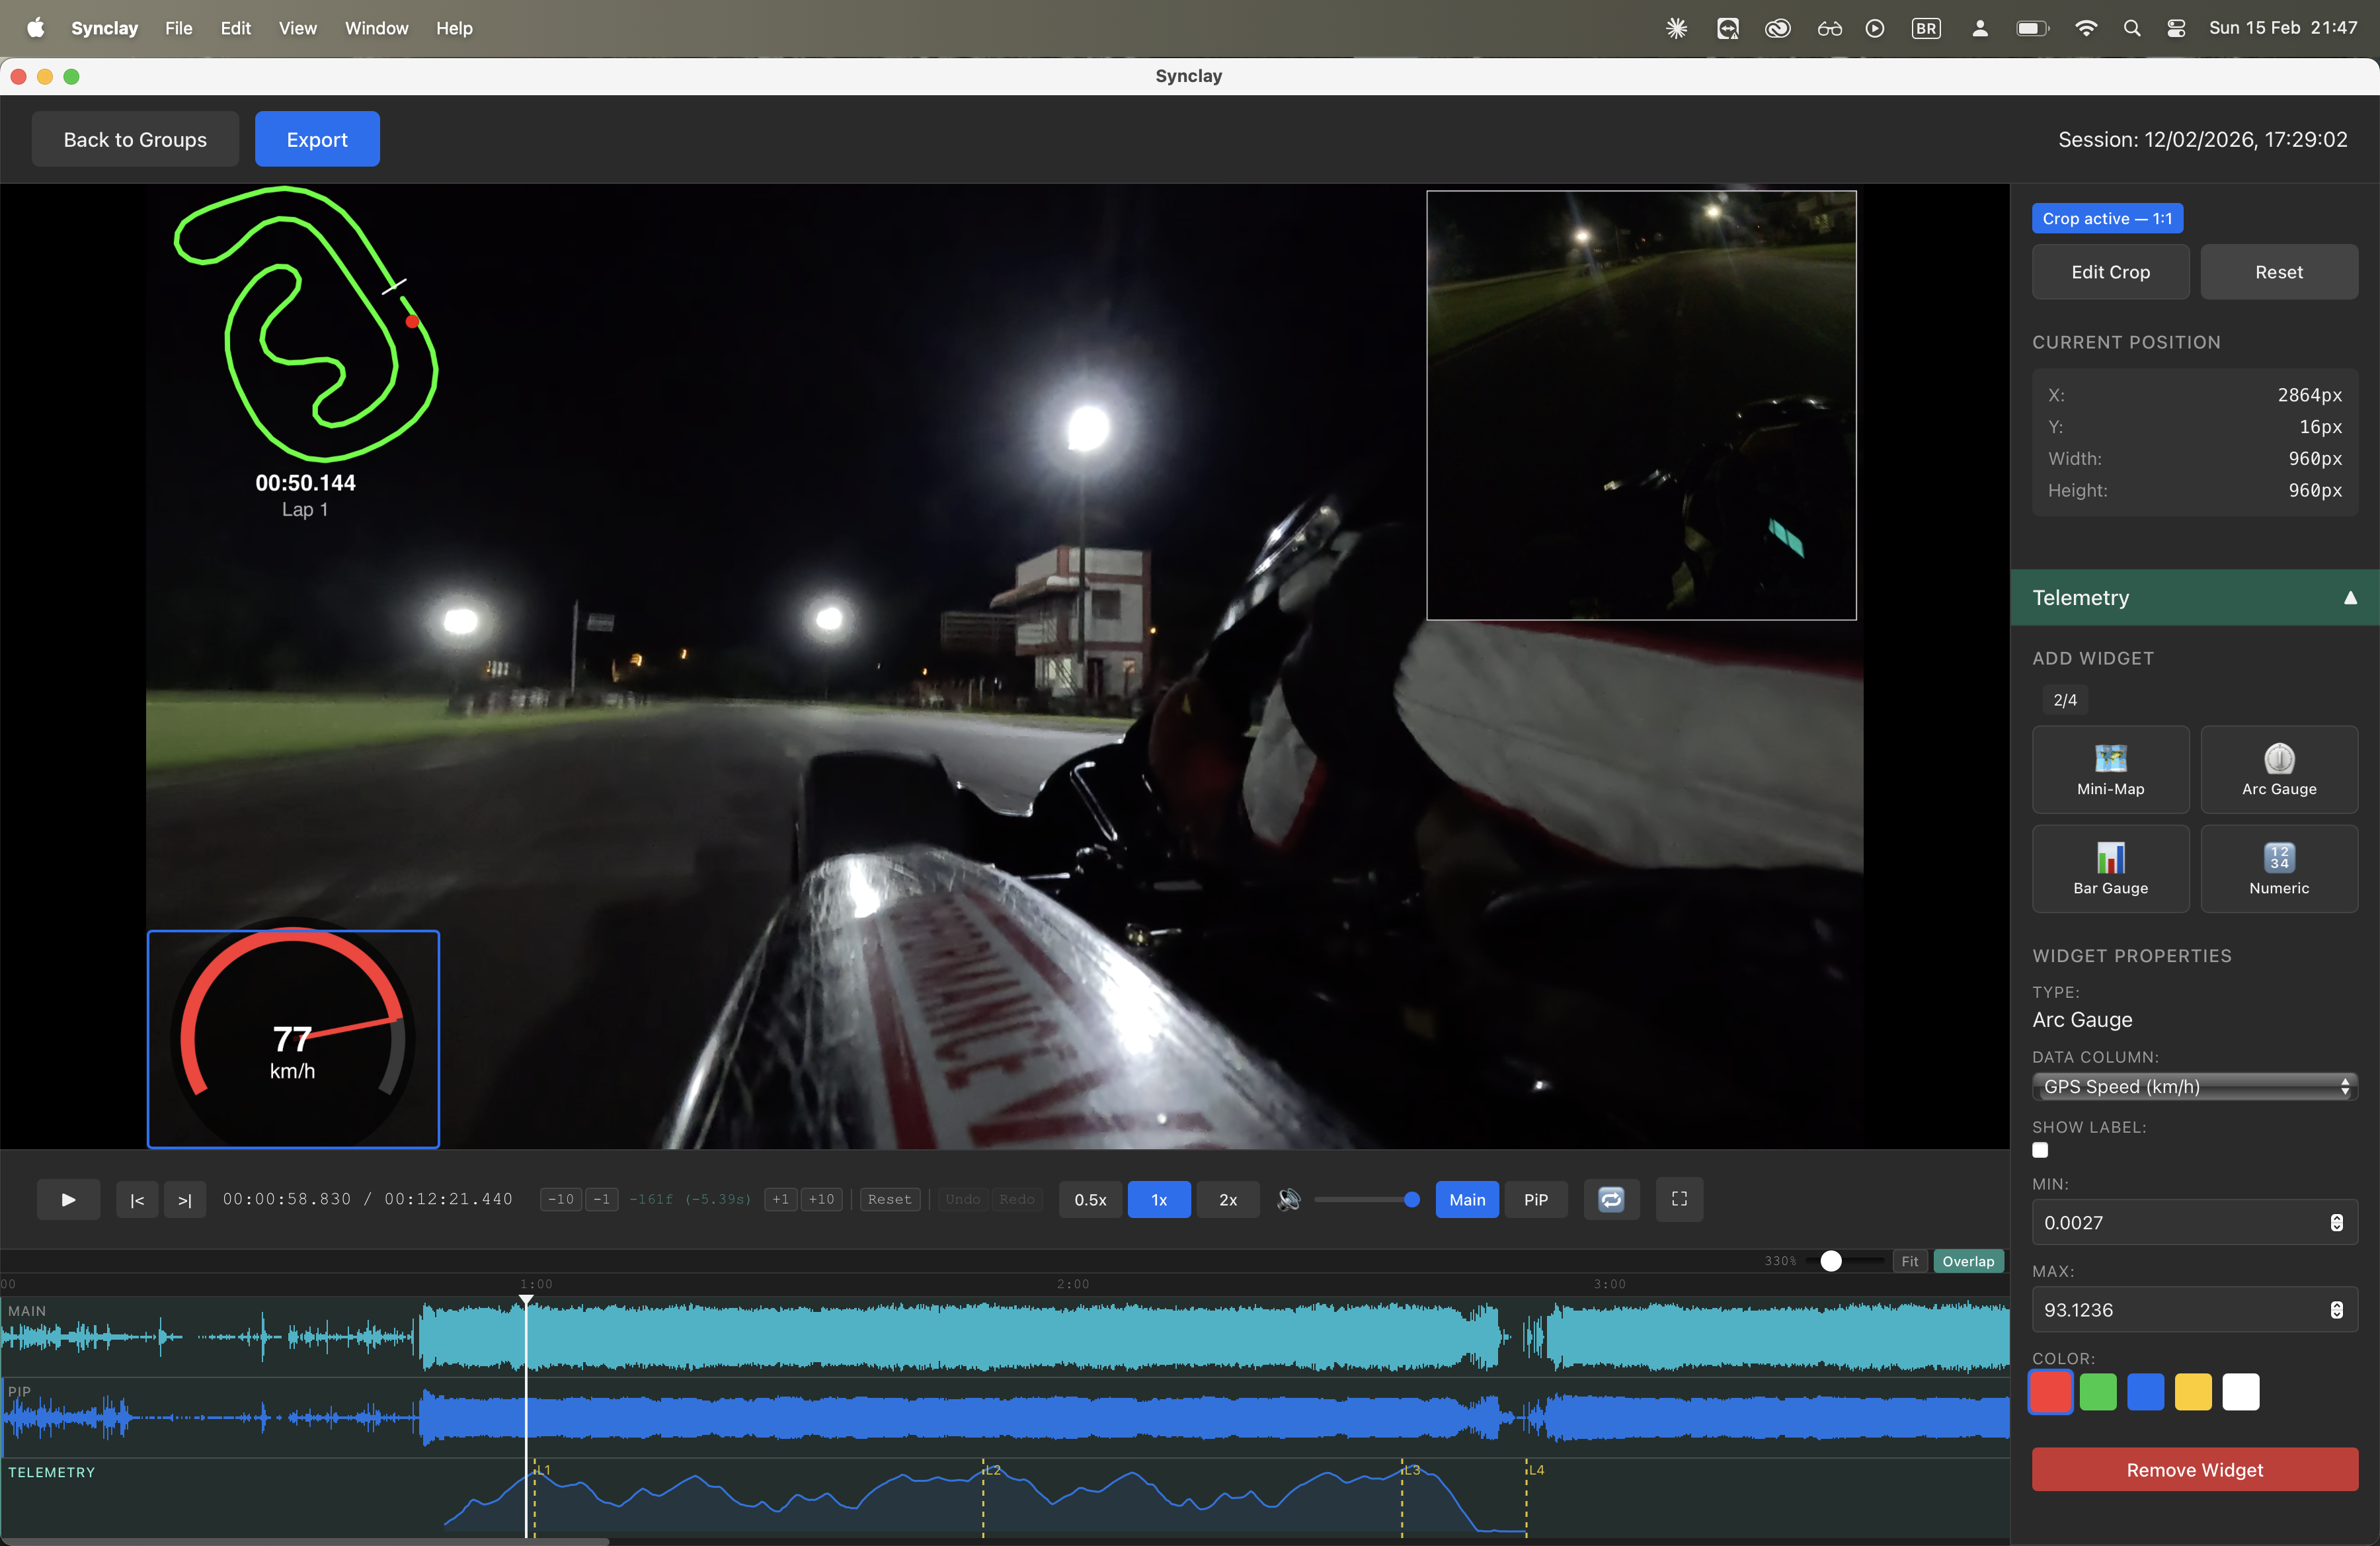Increase Max value using its stepper
Viewport: 2380px width, 1546px height.
click(2336, 1304)
